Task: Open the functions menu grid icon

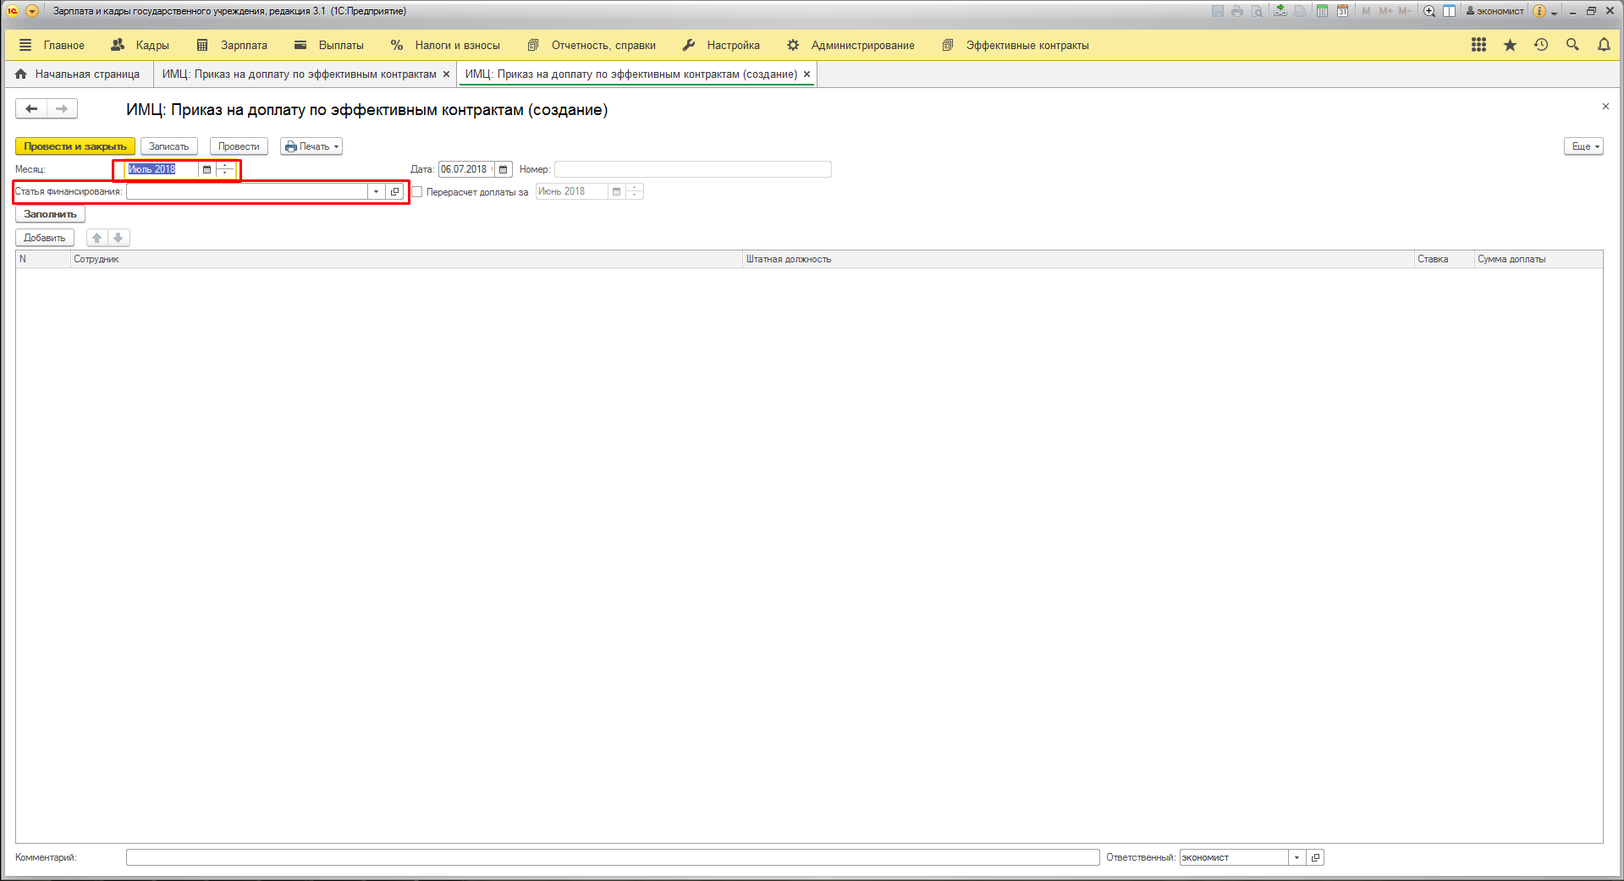Action: tap(1478, 45)
